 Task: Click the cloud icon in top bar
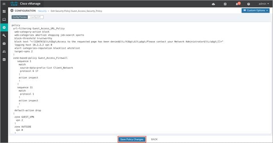click(213, 4)
